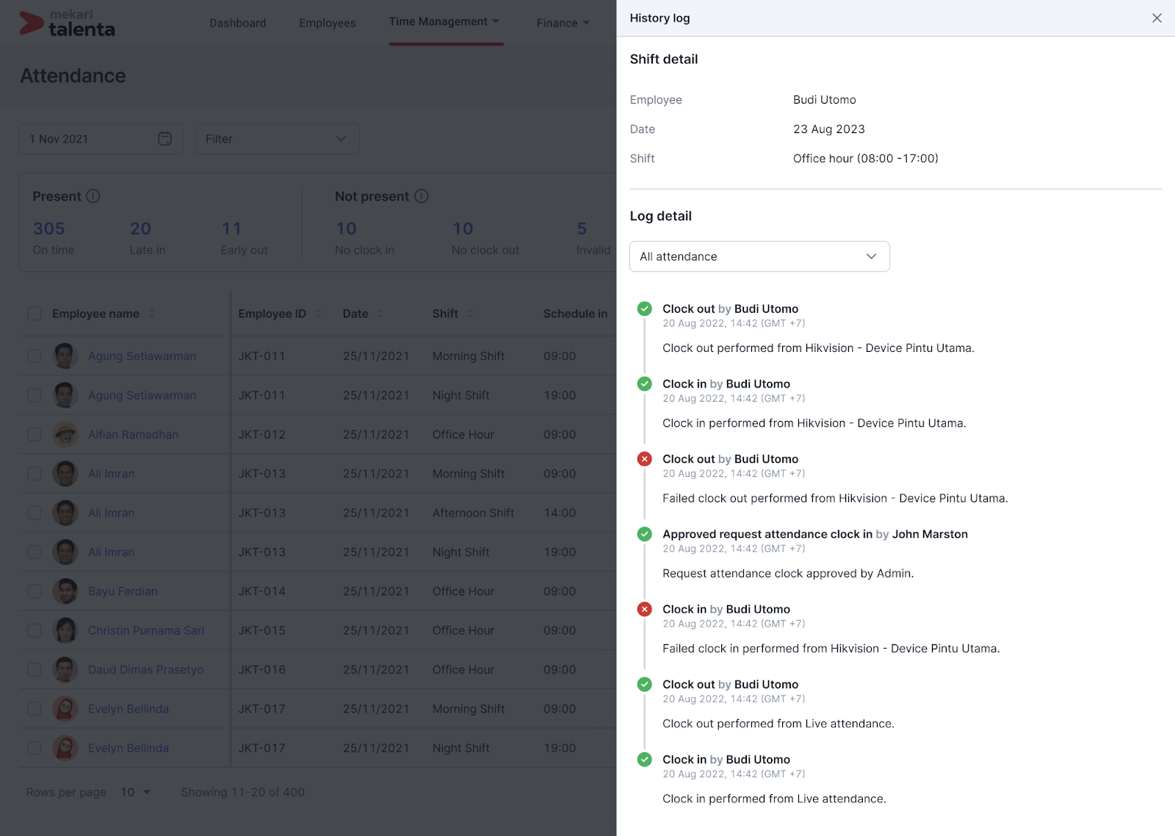
Task: Close the History log panel
Action: point(1157,18)
